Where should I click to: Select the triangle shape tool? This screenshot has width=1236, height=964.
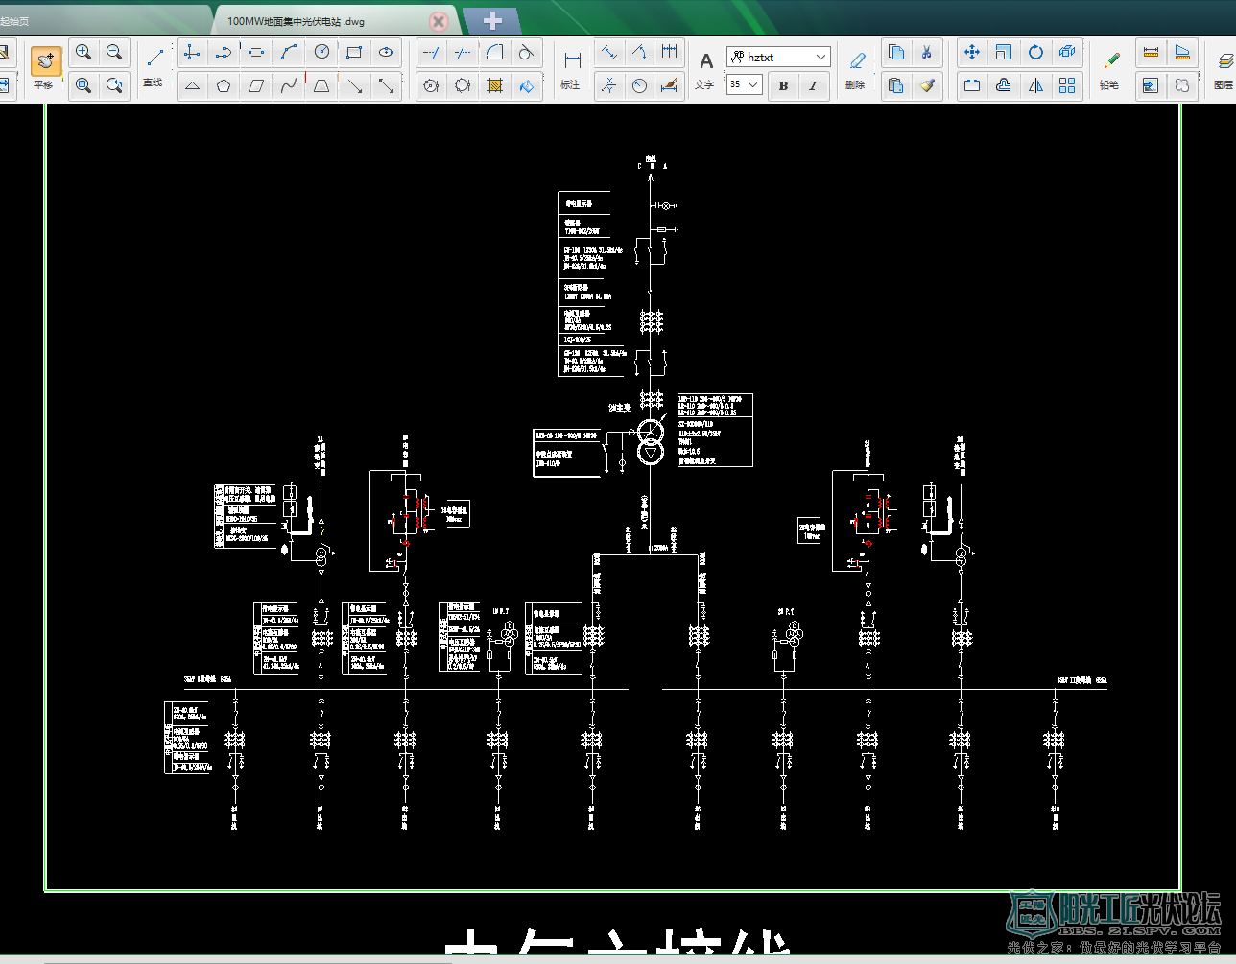192,85
